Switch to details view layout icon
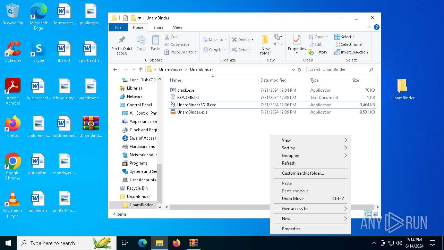Image resolution: width=444 pixels, height=250 pixels. click(x=368, y=214)
